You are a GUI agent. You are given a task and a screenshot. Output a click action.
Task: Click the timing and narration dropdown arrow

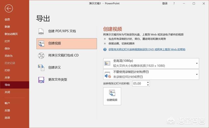coord(197,74)
